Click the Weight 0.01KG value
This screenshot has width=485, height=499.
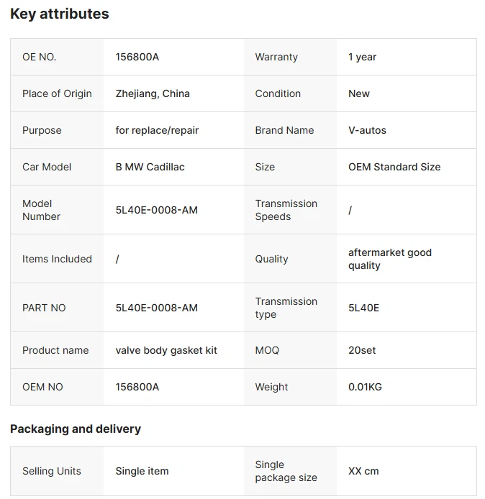coord(365,387)
